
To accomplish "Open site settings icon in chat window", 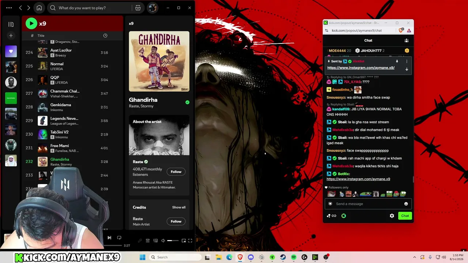I will click(327, 31).
